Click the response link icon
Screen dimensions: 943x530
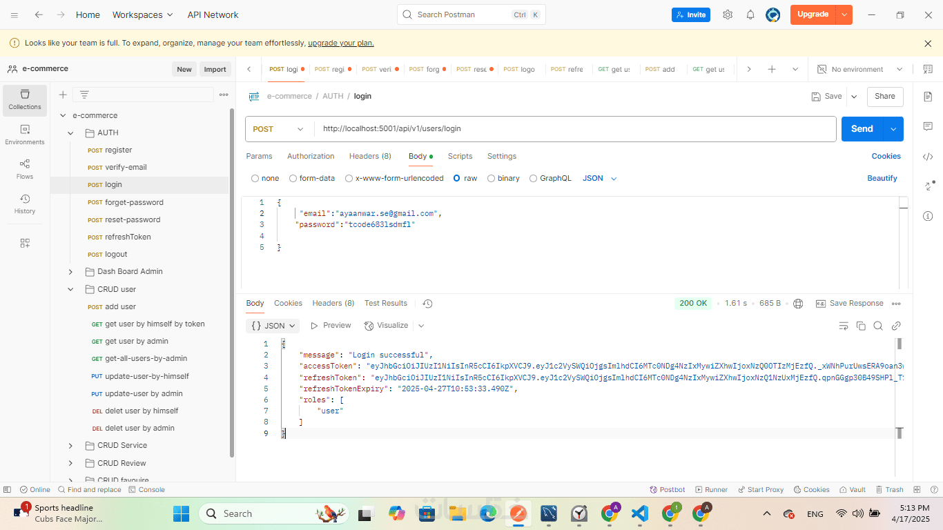click(896, 326)
